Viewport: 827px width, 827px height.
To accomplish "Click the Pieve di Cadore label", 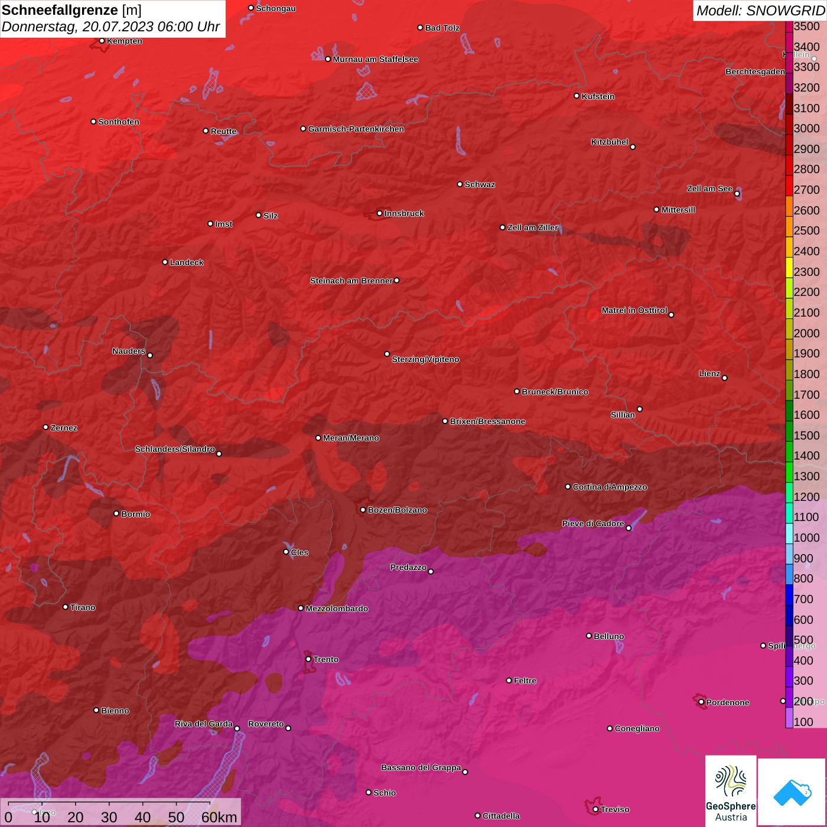I will (x=593, y=523).
